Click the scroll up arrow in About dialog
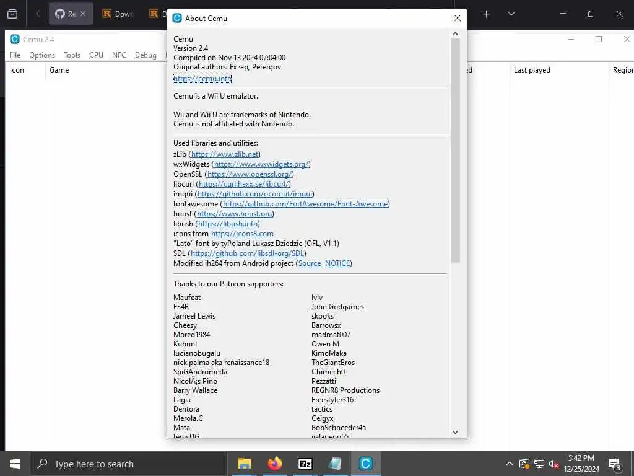Image resolution: width=634 pixels, height=476 pixels. [x=455, y=34]
